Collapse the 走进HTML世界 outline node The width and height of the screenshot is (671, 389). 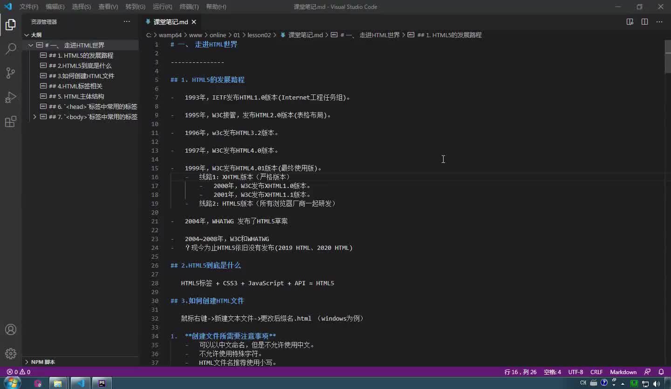pyautogui.click(x=31, y=45)
